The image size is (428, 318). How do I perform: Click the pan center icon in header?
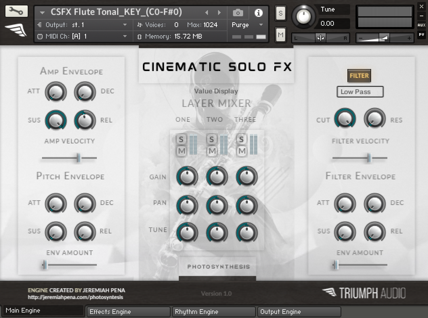[320, 38]
